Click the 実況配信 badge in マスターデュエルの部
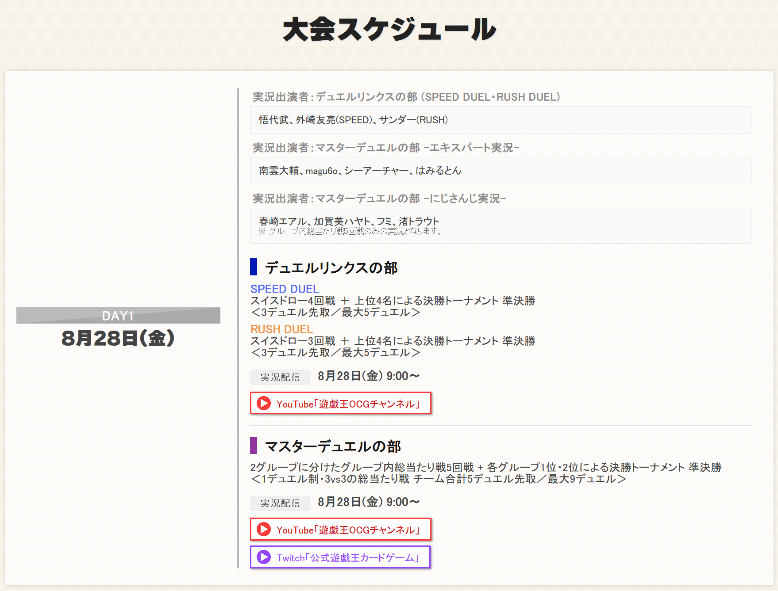778x591 pixels. (x=280, y=503)
